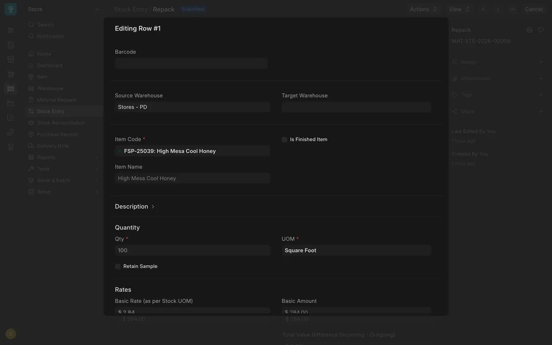Screen dimensions: 552x345
Task: Select the Square Foot UOM field
Action: (x=356, y=250)
